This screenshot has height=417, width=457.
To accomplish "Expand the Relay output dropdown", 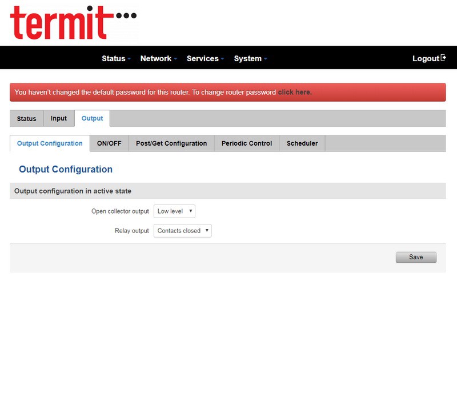I will click(183, 231).
